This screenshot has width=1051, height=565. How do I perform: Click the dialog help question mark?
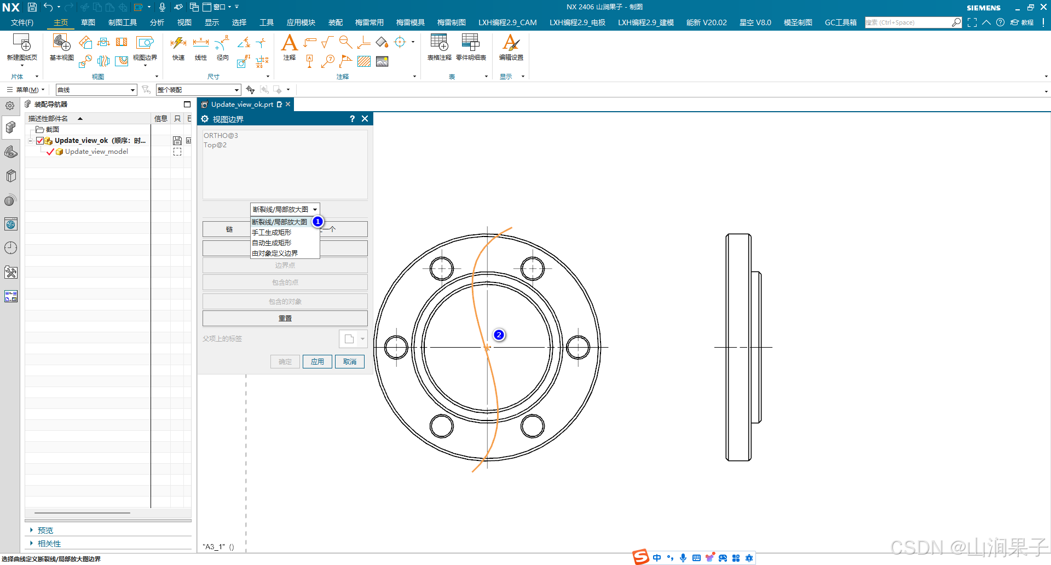tap(352, 119)
